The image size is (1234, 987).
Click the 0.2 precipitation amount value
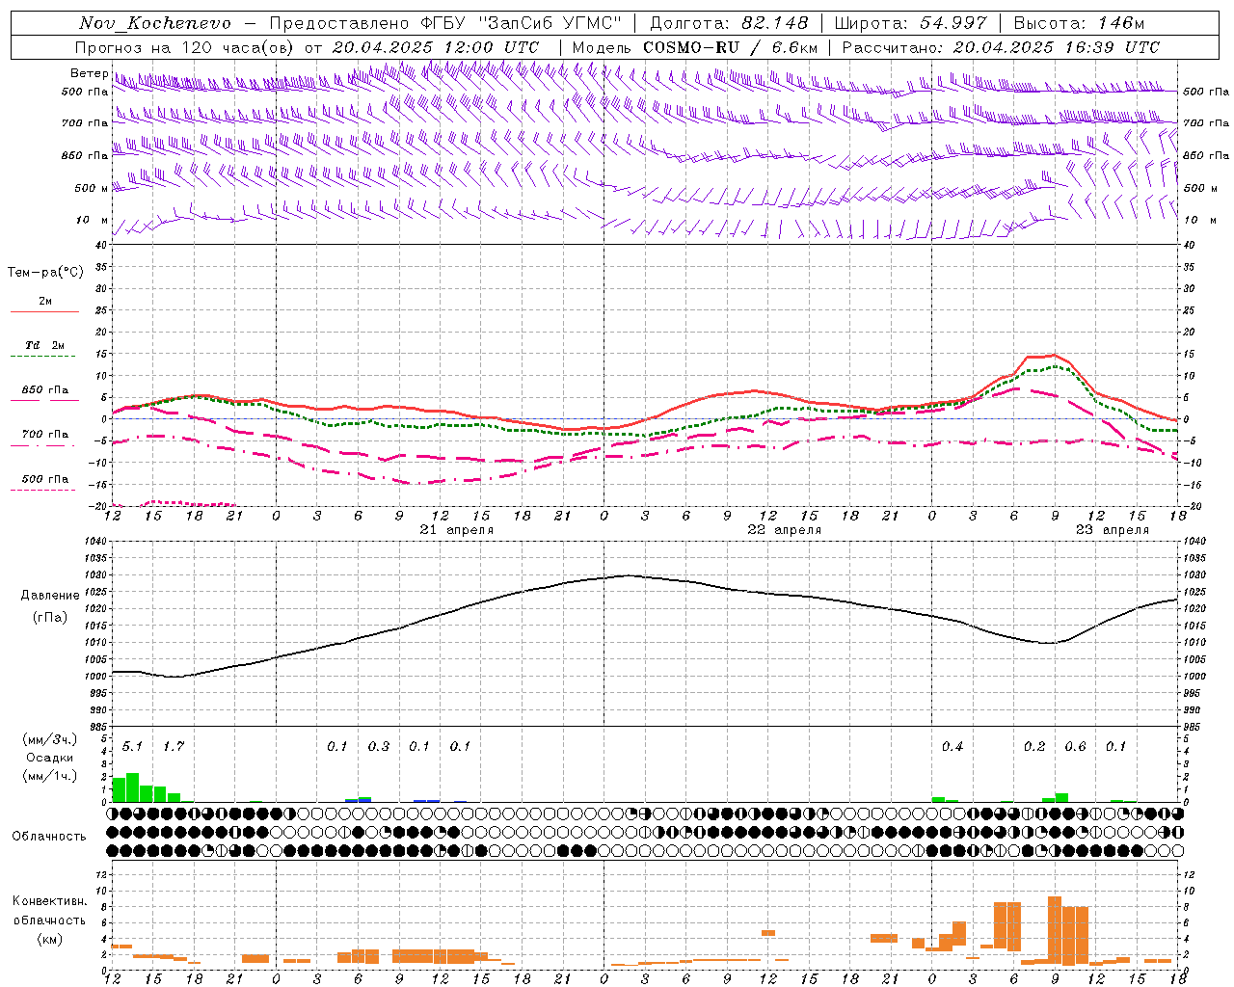(1034, 747)
